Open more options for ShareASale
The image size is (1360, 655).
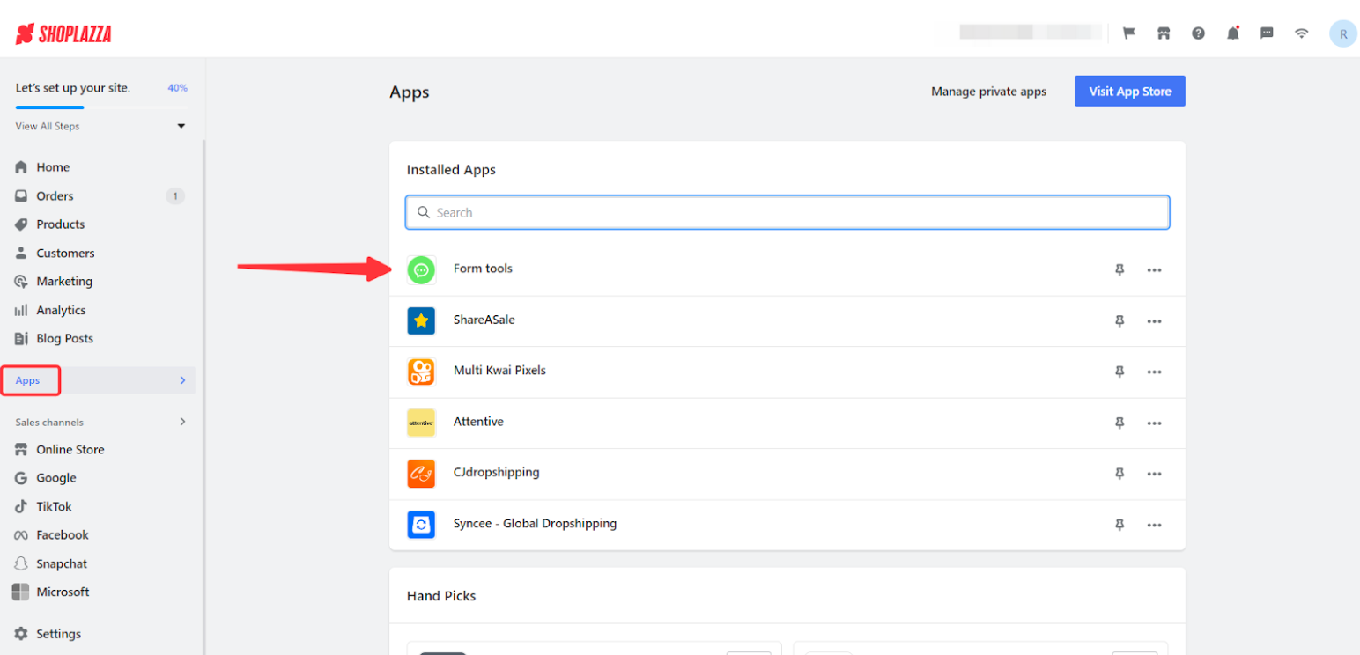point(1154,321)
